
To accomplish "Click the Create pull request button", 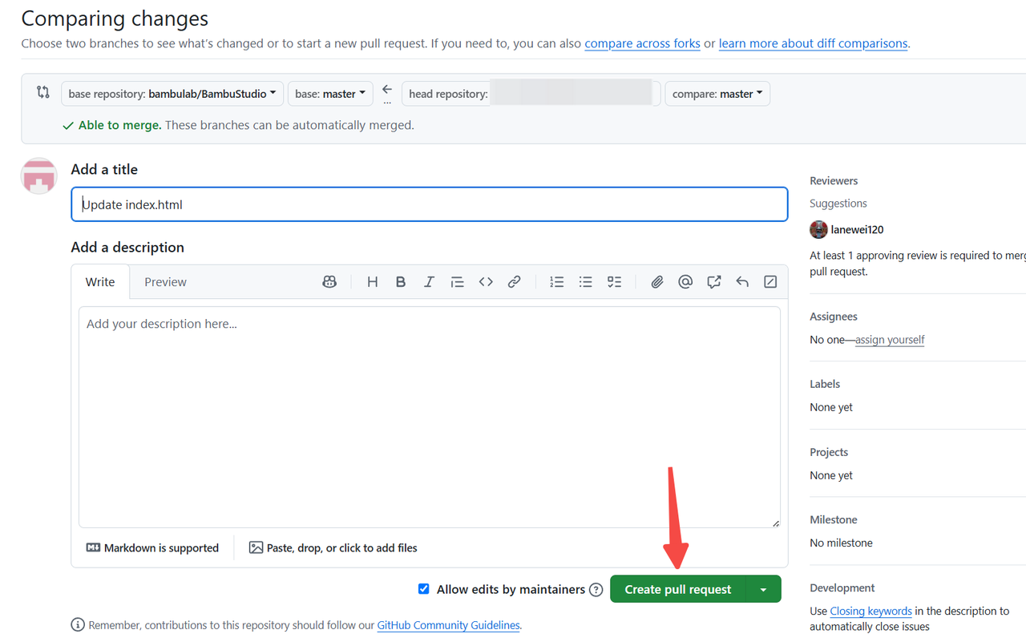I will click(x=678, y=589).
